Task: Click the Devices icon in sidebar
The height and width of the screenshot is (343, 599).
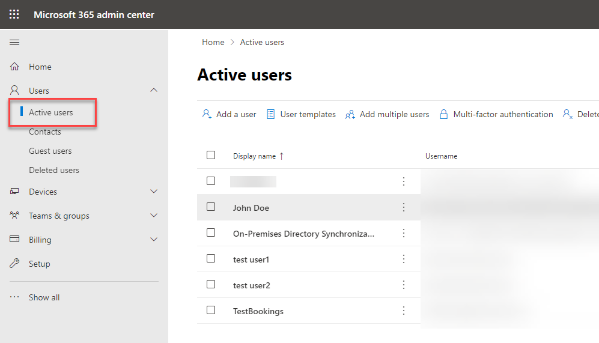Action: (14, 192)
